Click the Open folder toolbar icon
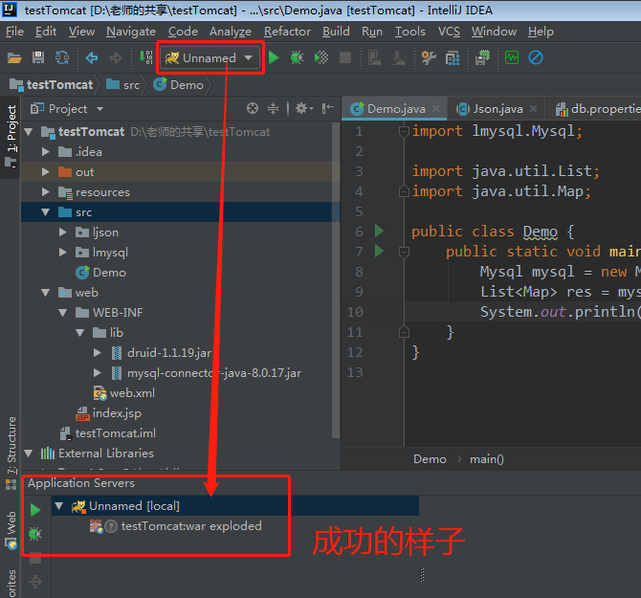The width and height of the screenshot is (641, 598). tap(14, 58)
